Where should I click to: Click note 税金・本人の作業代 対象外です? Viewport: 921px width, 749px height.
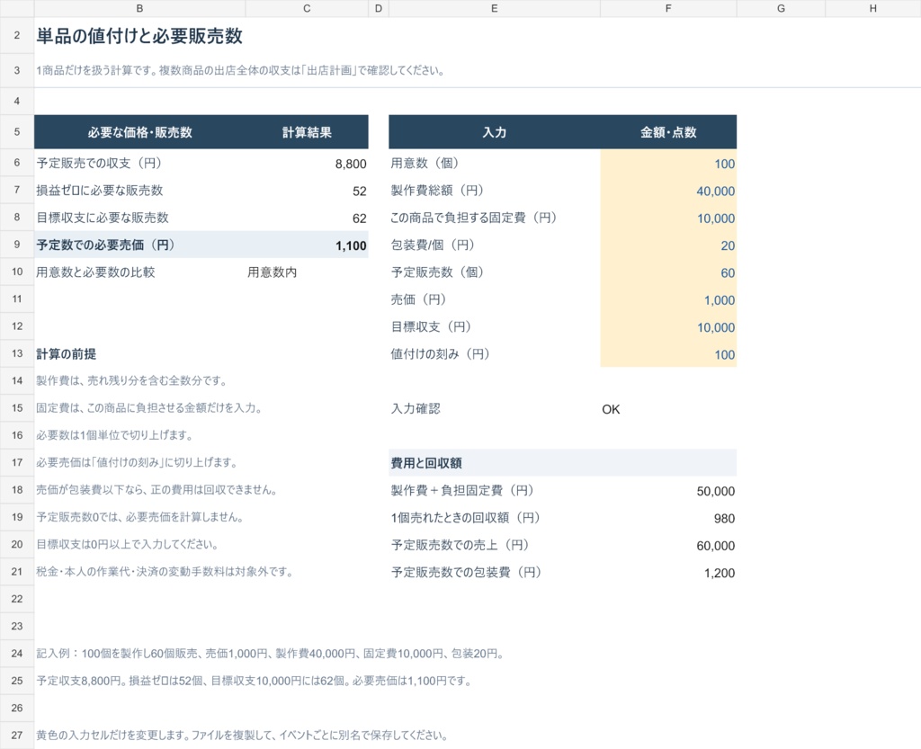click(165, 572)
